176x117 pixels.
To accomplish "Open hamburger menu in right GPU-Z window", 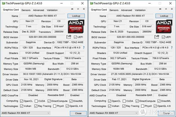I will point(172,9).
